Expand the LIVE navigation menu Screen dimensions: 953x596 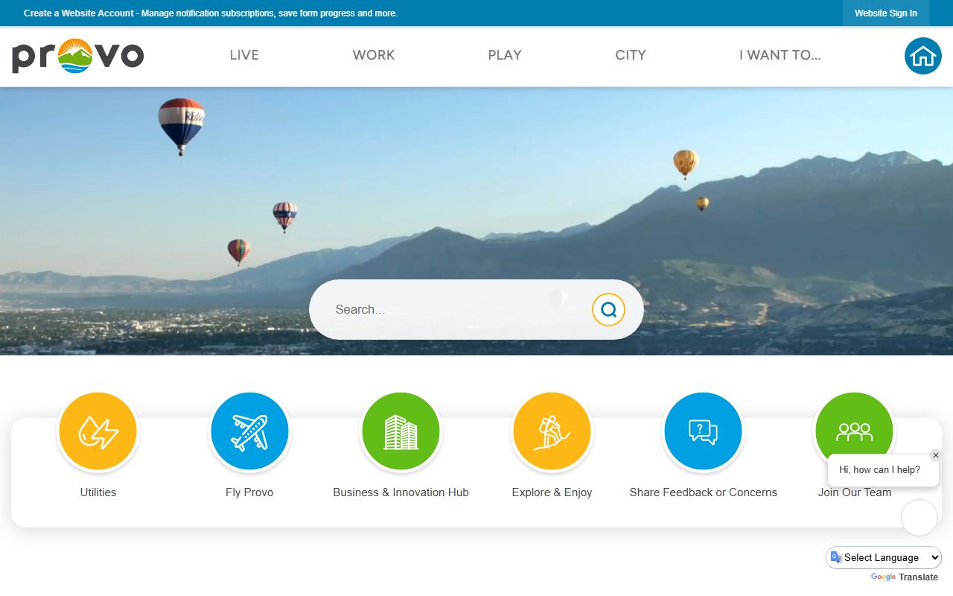coord(244,55)
